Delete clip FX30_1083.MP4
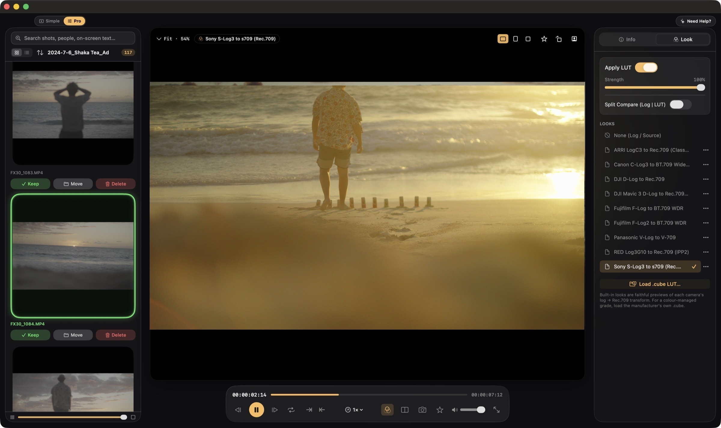 click(116, 184)
